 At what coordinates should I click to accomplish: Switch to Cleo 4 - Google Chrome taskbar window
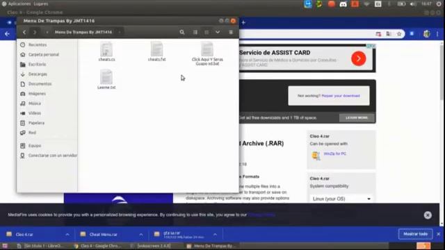[97, 246]
